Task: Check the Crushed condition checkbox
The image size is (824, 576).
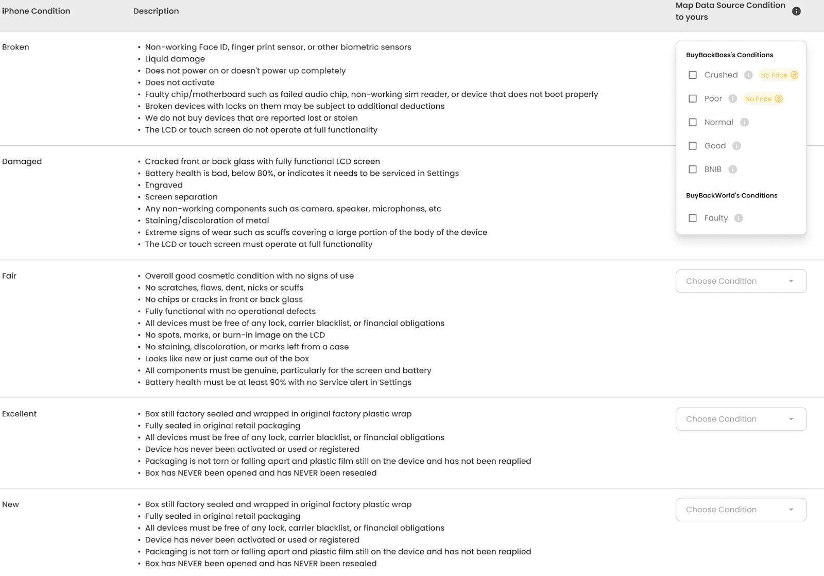Action: (693, 75)
